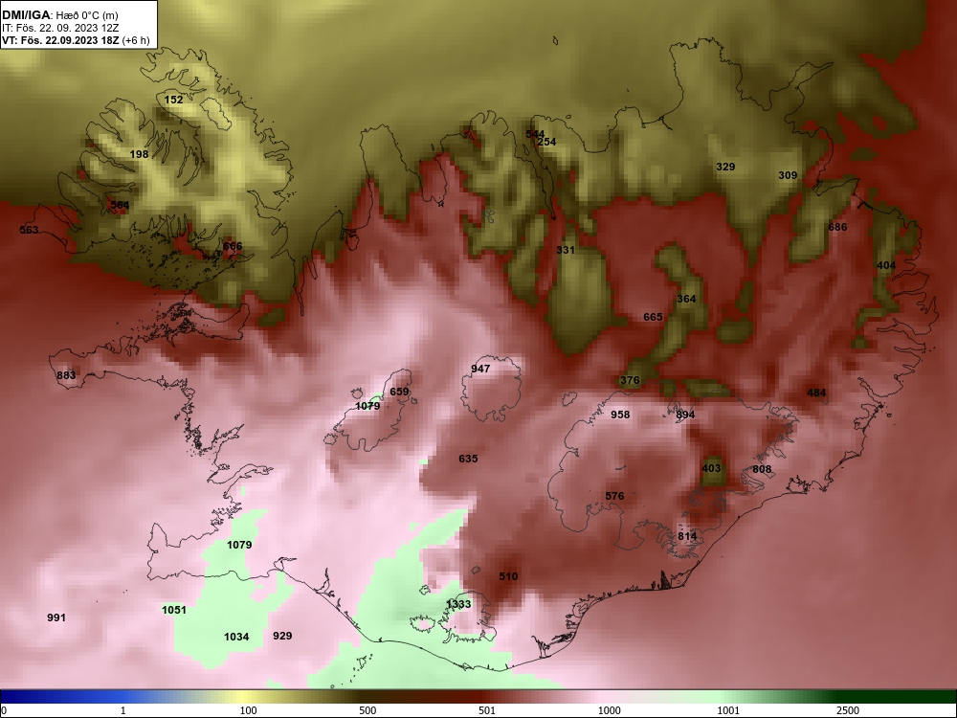957x718 pixels.
Task: Pick the 331 value on the map
Action: (x=566, y=250)
